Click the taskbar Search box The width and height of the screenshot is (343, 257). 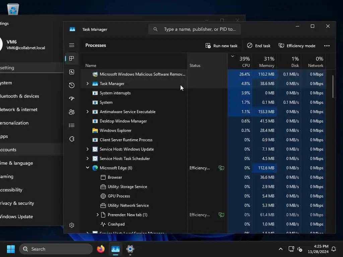(x=56, y=249)
